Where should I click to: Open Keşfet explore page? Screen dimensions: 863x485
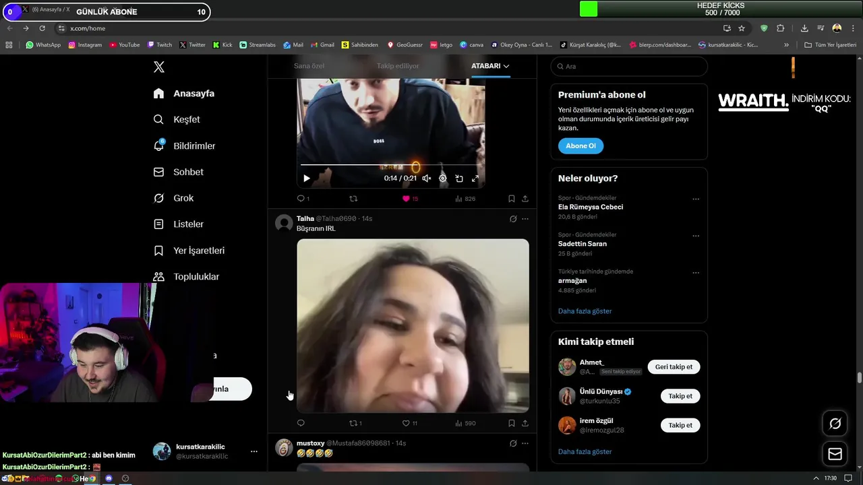point(177,119)
